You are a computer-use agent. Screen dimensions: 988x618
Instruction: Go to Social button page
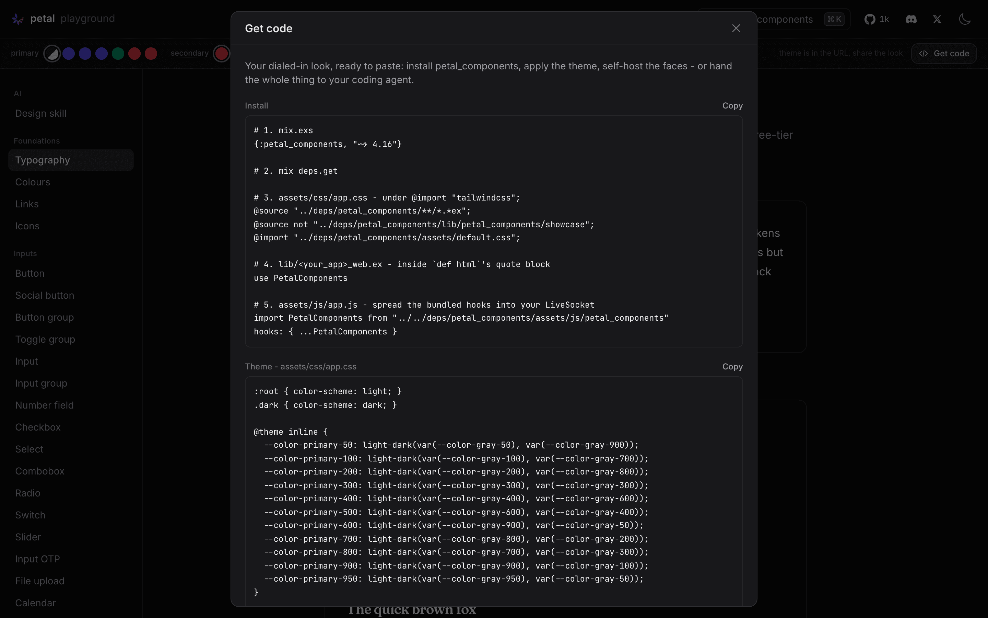[x=71, y=296]
